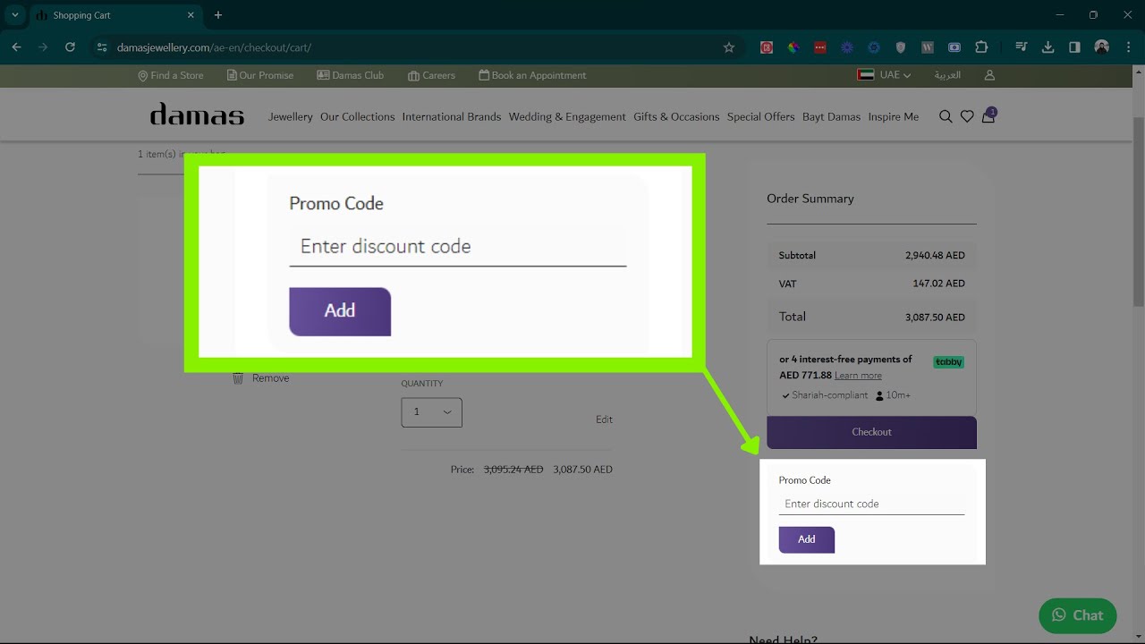Open the shopping bag icon
Screen dimensions: 1145x644
[x=988, y=116]
